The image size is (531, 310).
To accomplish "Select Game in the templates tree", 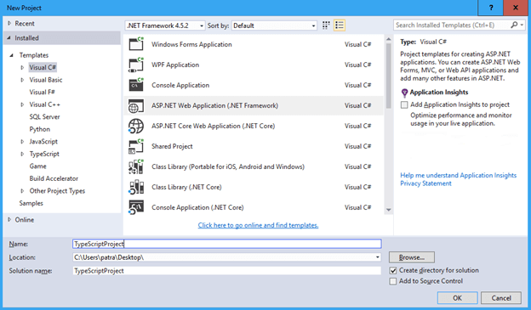I will coord(38,166).
